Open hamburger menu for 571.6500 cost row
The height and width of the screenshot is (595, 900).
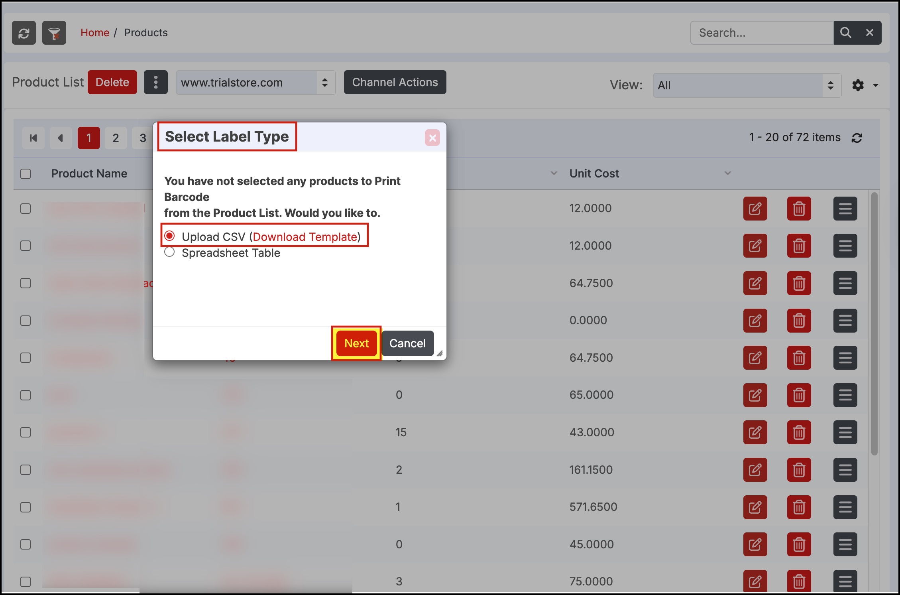click(x=845, y=507)
